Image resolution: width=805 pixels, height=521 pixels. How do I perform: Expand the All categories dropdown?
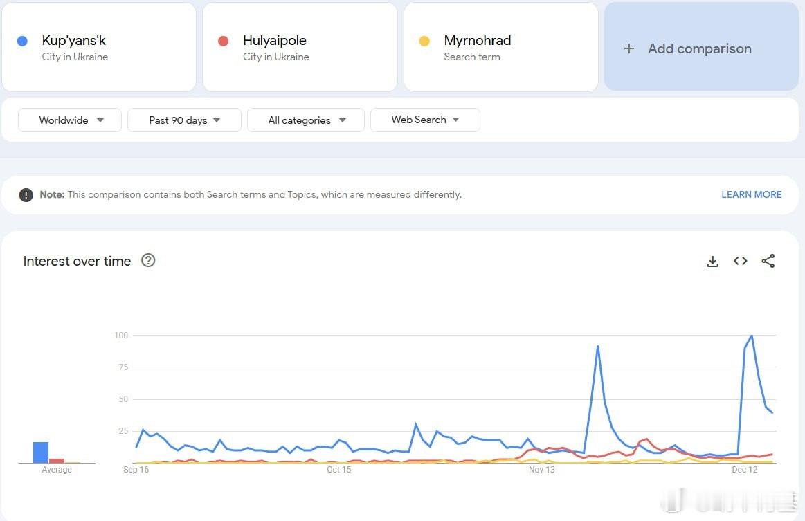[305, 120]
